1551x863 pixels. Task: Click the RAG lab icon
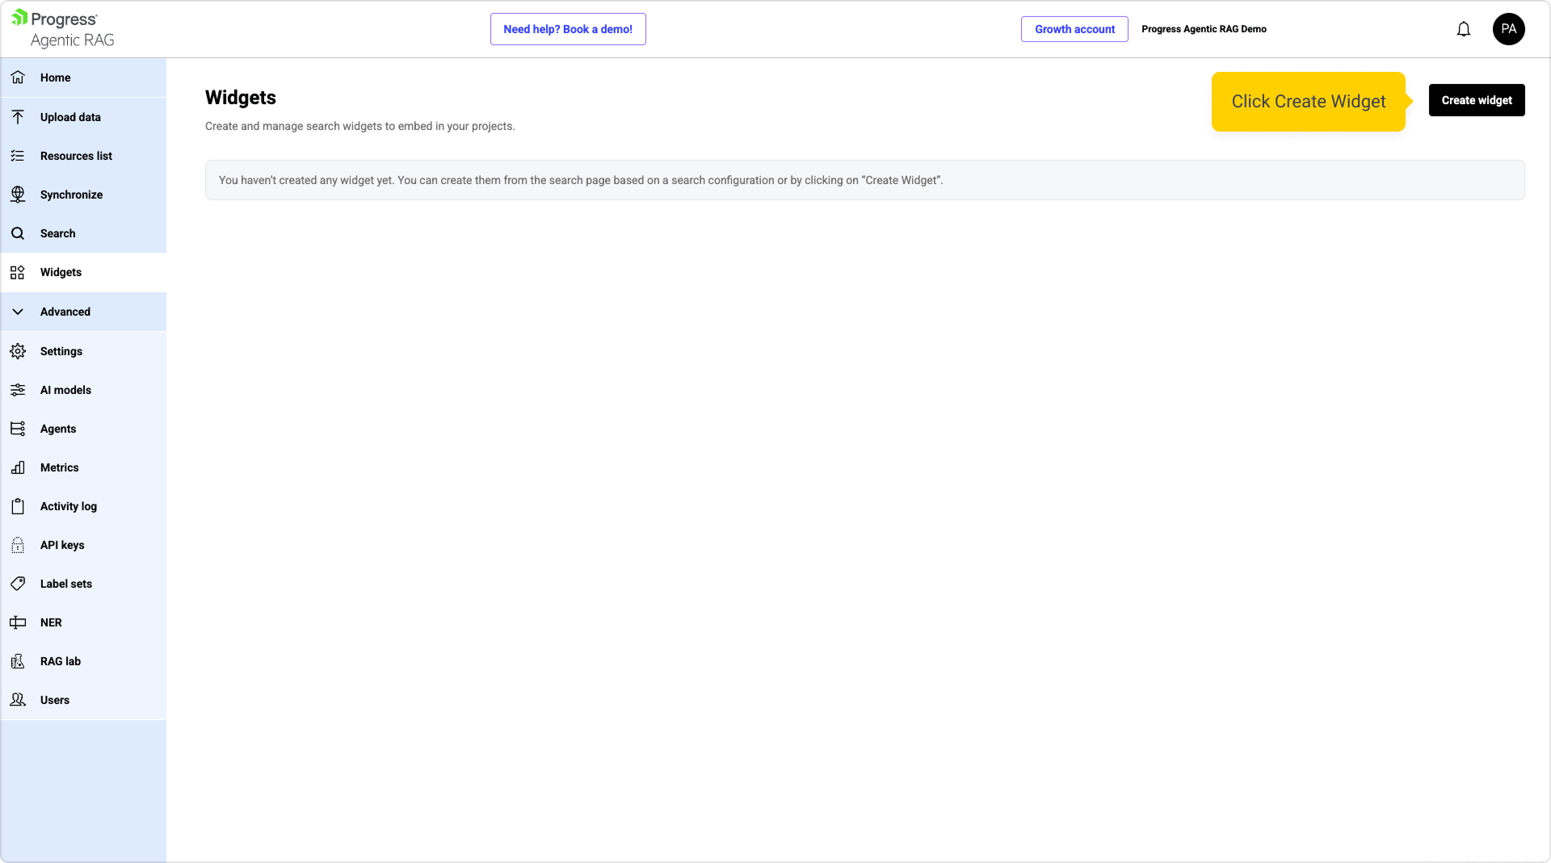pyautogui.click(x=18, y=661)
